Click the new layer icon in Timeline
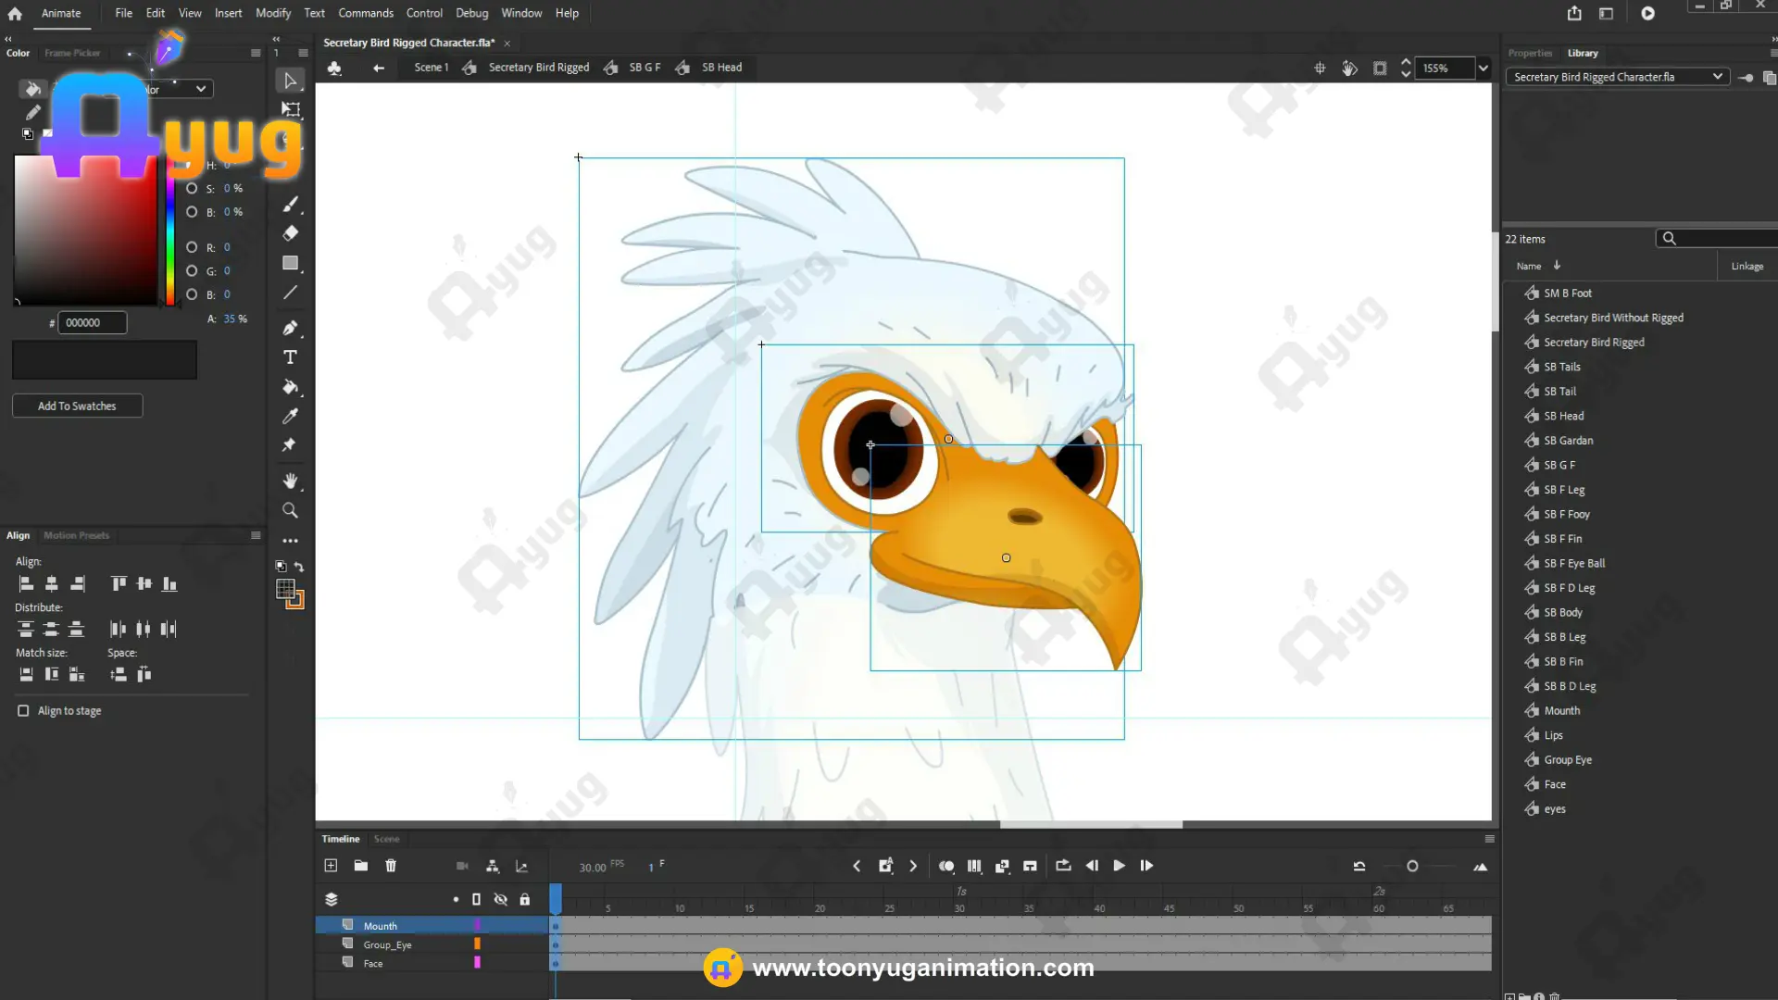This screenshot has height=1000, width=1778. tap(331, 866)
